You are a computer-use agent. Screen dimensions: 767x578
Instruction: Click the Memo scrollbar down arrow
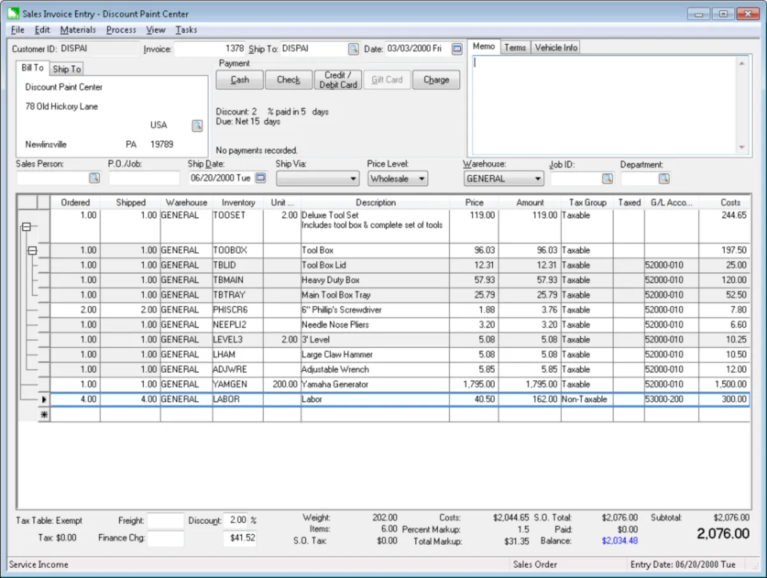click(741, 148)
